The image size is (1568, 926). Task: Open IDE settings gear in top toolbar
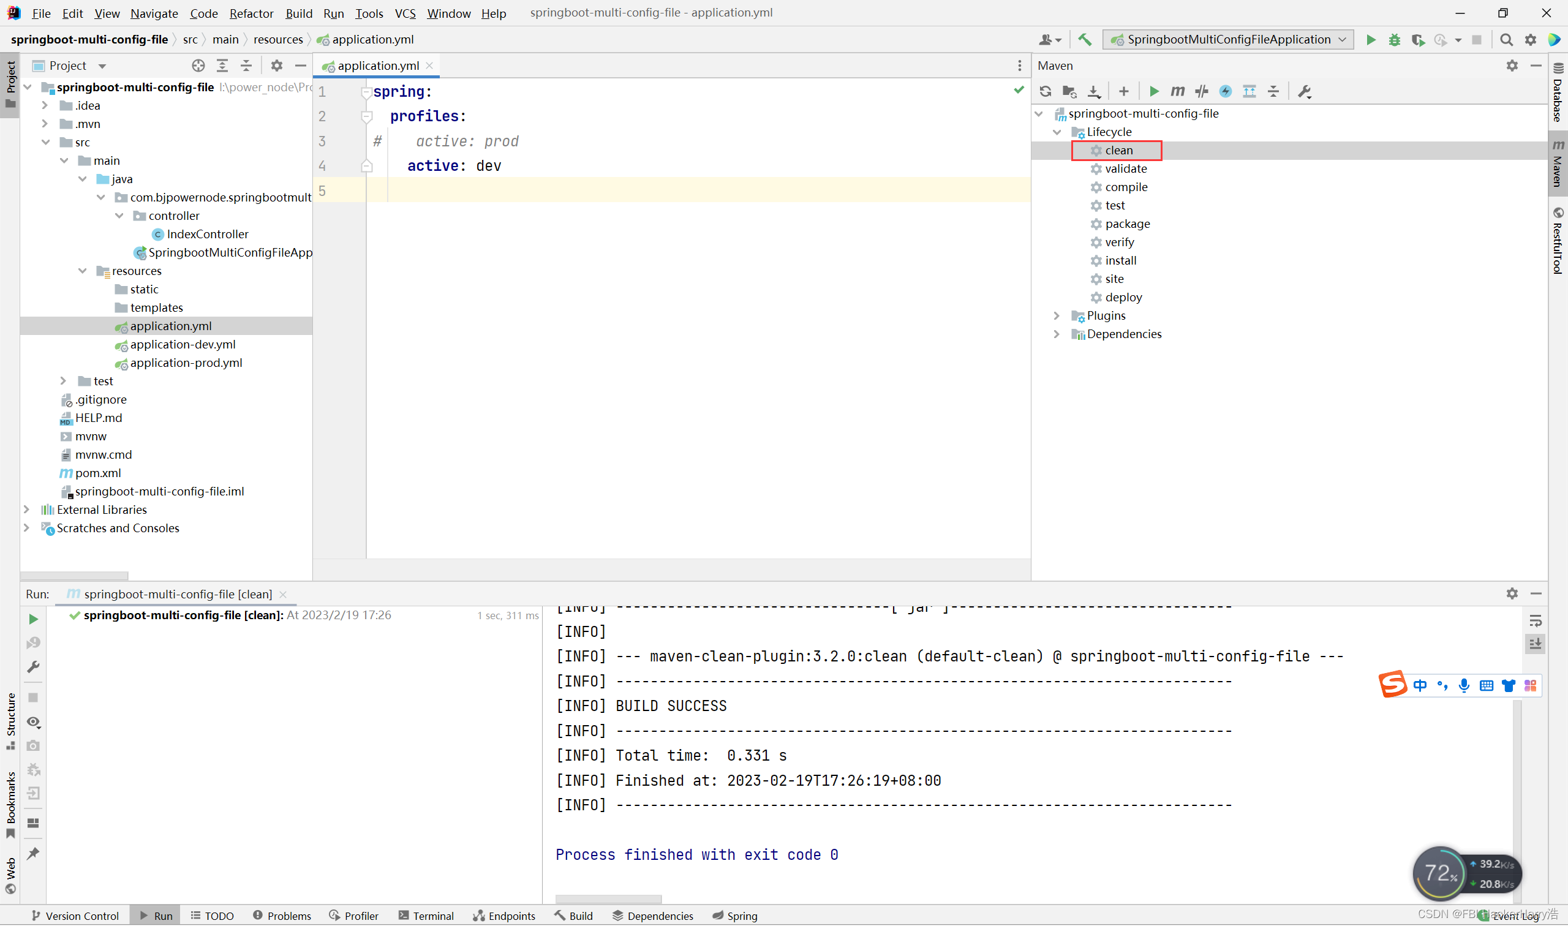coord(1531,40)
